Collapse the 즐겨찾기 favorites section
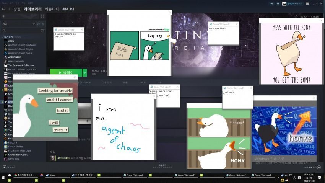This screenshot has width=325, height=183. (2, 37)
